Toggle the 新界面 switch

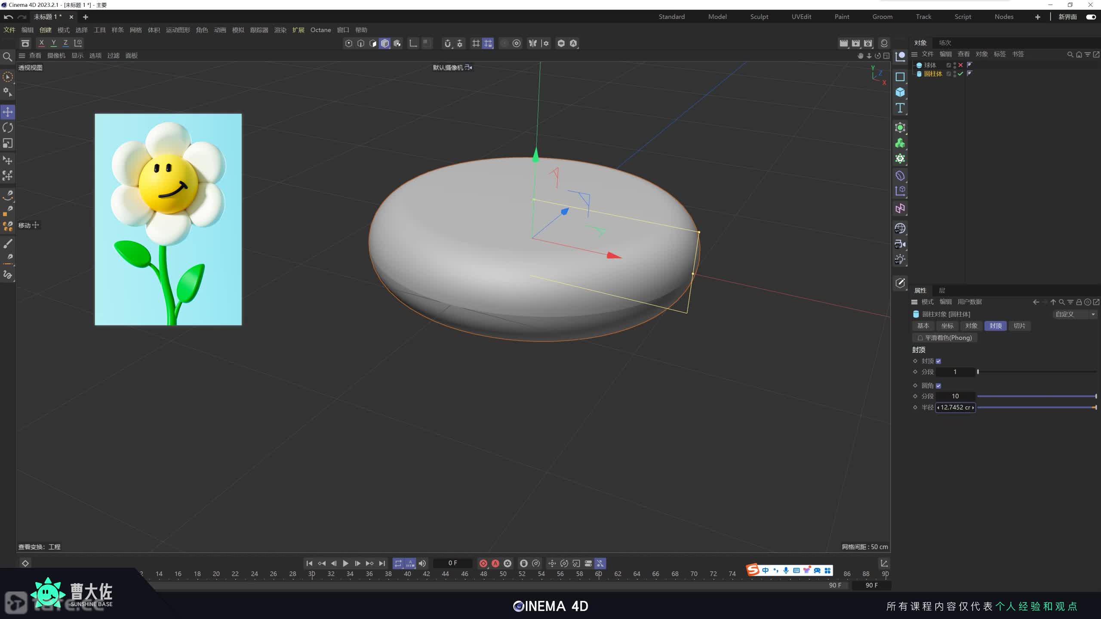1090,17
